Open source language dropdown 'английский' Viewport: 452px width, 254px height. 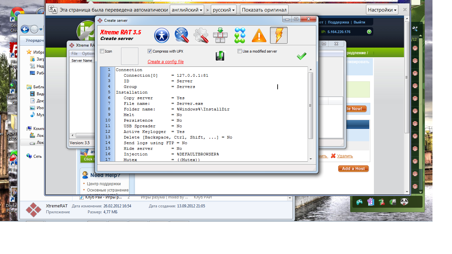point(187,10)
